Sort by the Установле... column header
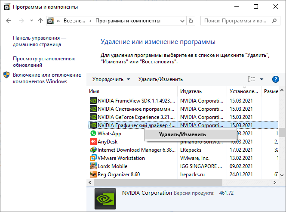The image size is (286, 212). 244,91
